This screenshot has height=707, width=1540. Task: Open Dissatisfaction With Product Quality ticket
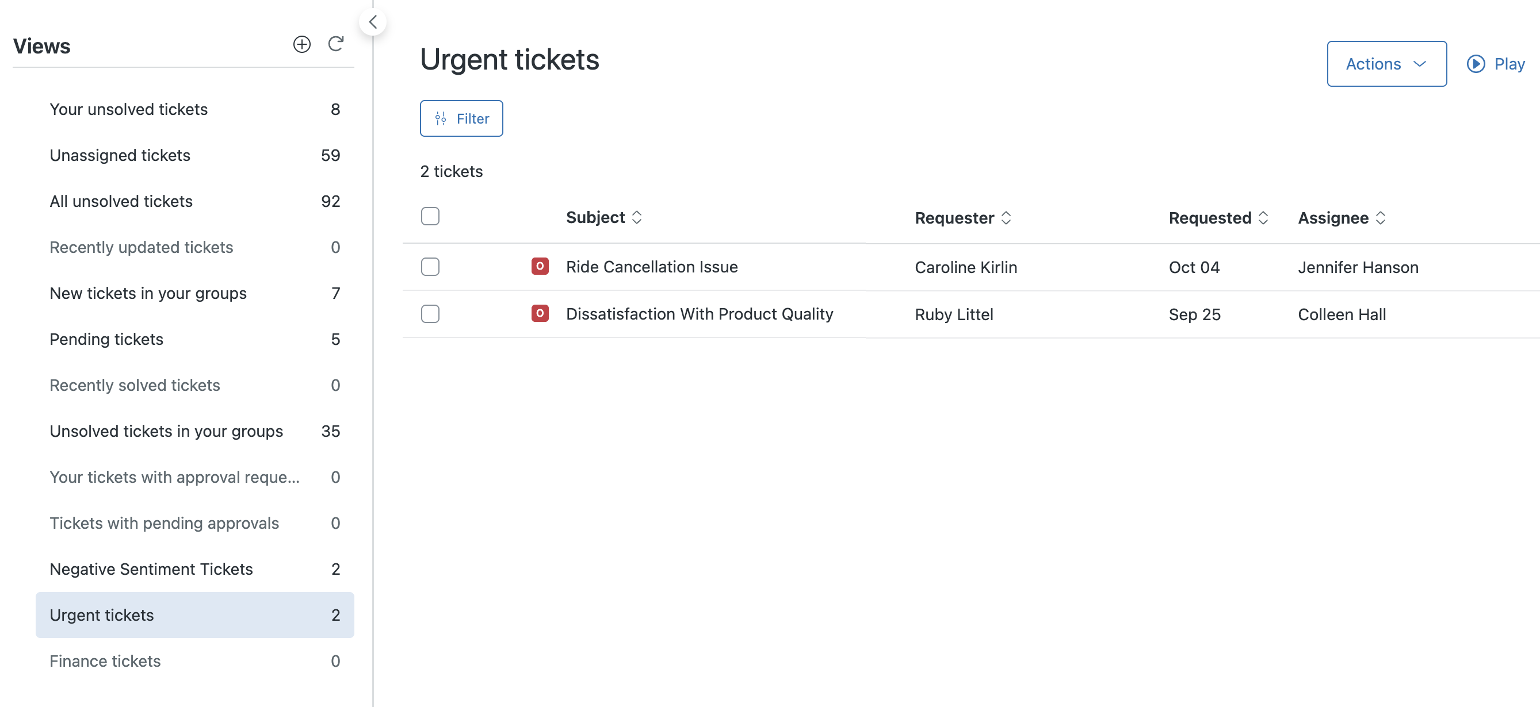tap(699, 314)
